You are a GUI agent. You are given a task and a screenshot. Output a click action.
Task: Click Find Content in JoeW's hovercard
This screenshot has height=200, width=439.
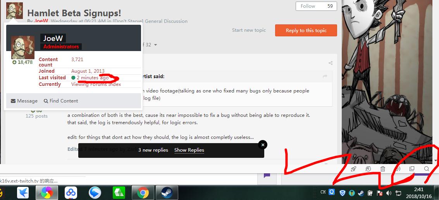[x=61, y=101]
